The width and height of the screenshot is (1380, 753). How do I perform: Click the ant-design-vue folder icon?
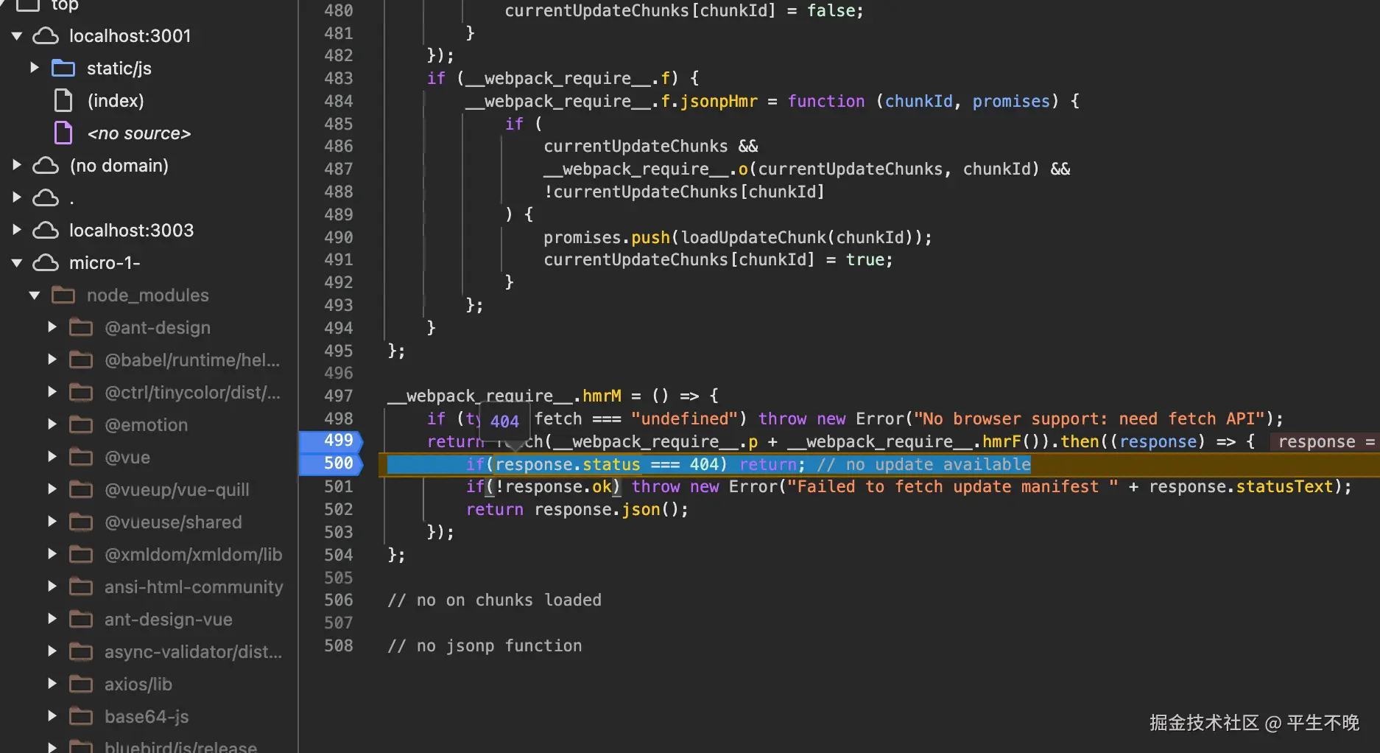click(x=81, y=620)
